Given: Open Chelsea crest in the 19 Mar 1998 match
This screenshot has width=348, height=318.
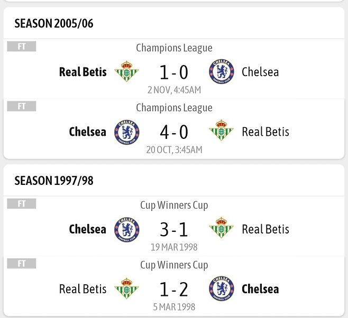Looking at the screenshot, I should pos(127,229).
